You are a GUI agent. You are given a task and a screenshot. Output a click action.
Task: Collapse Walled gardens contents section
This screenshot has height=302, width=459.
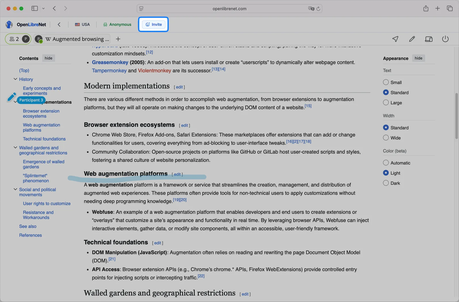(15, 148)
